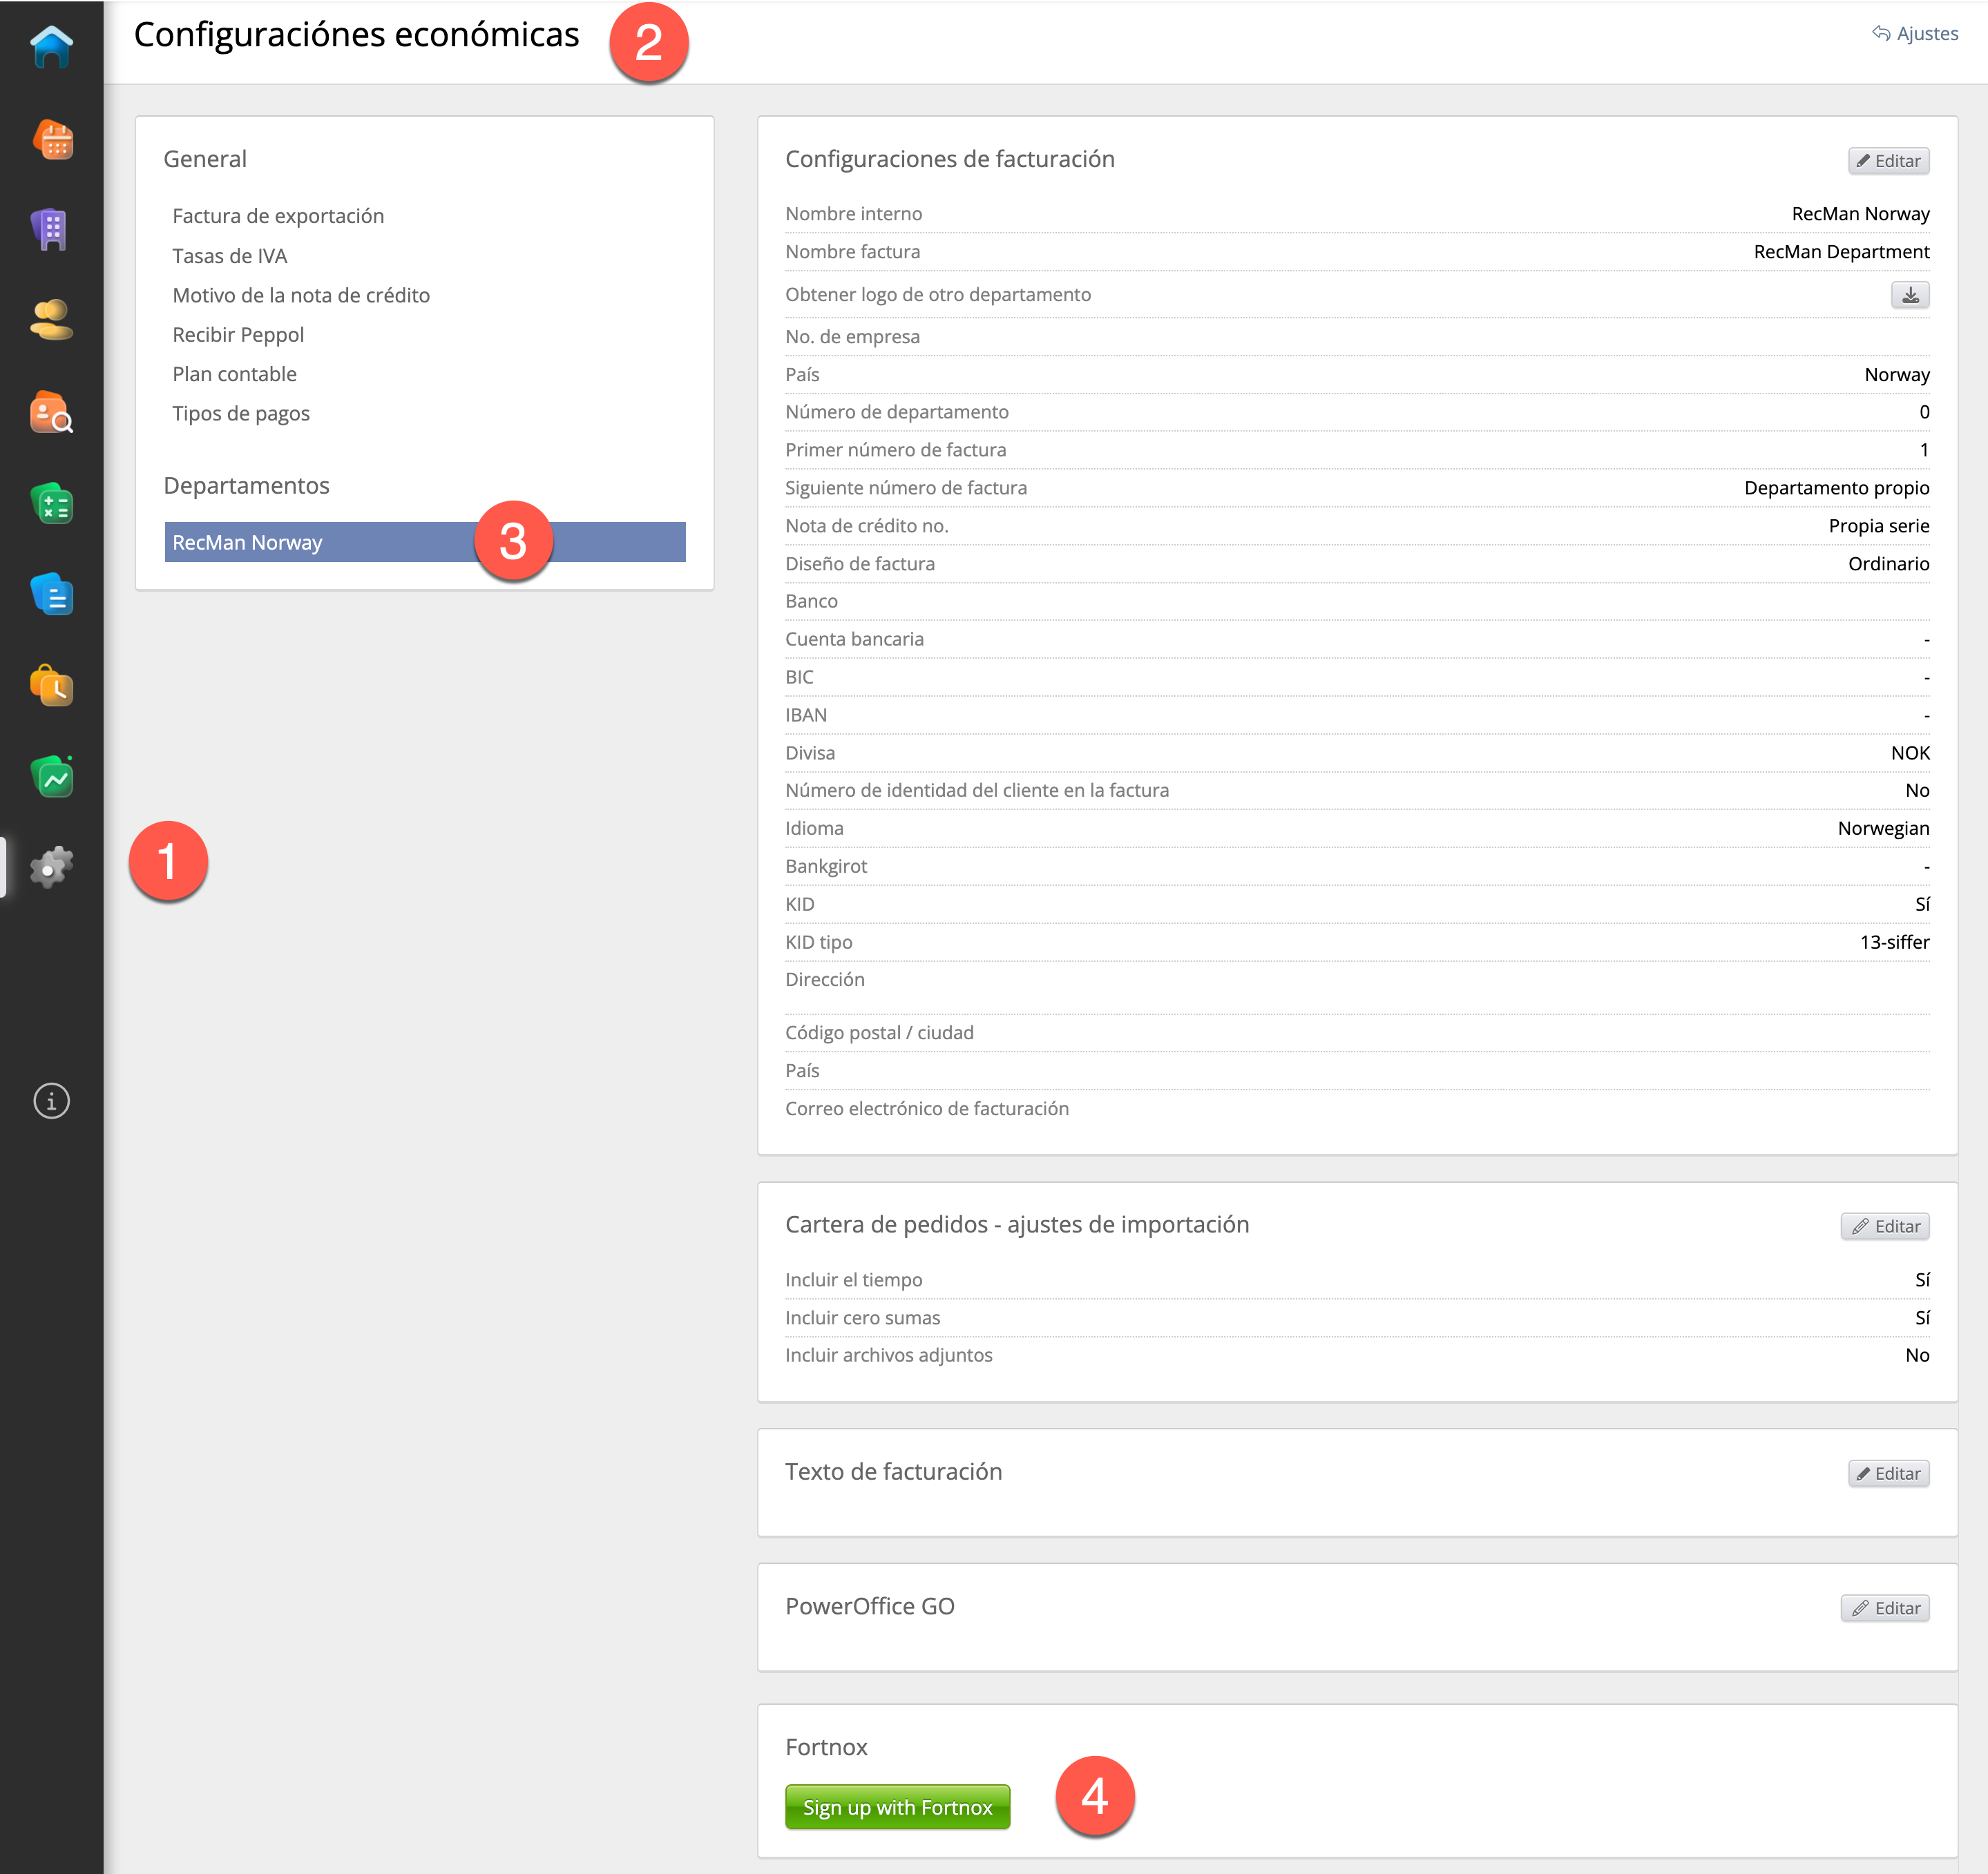Open Tipos de pagos settings
The width and height of the screenshot is (1988, 1874).
[240, 413]
